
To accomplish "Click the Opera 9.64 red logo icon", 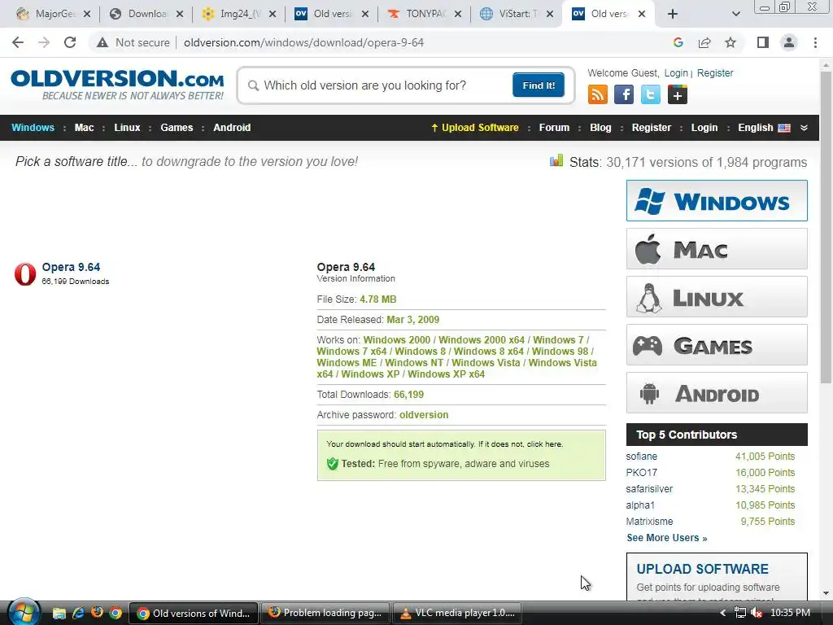I will point(25,274).
